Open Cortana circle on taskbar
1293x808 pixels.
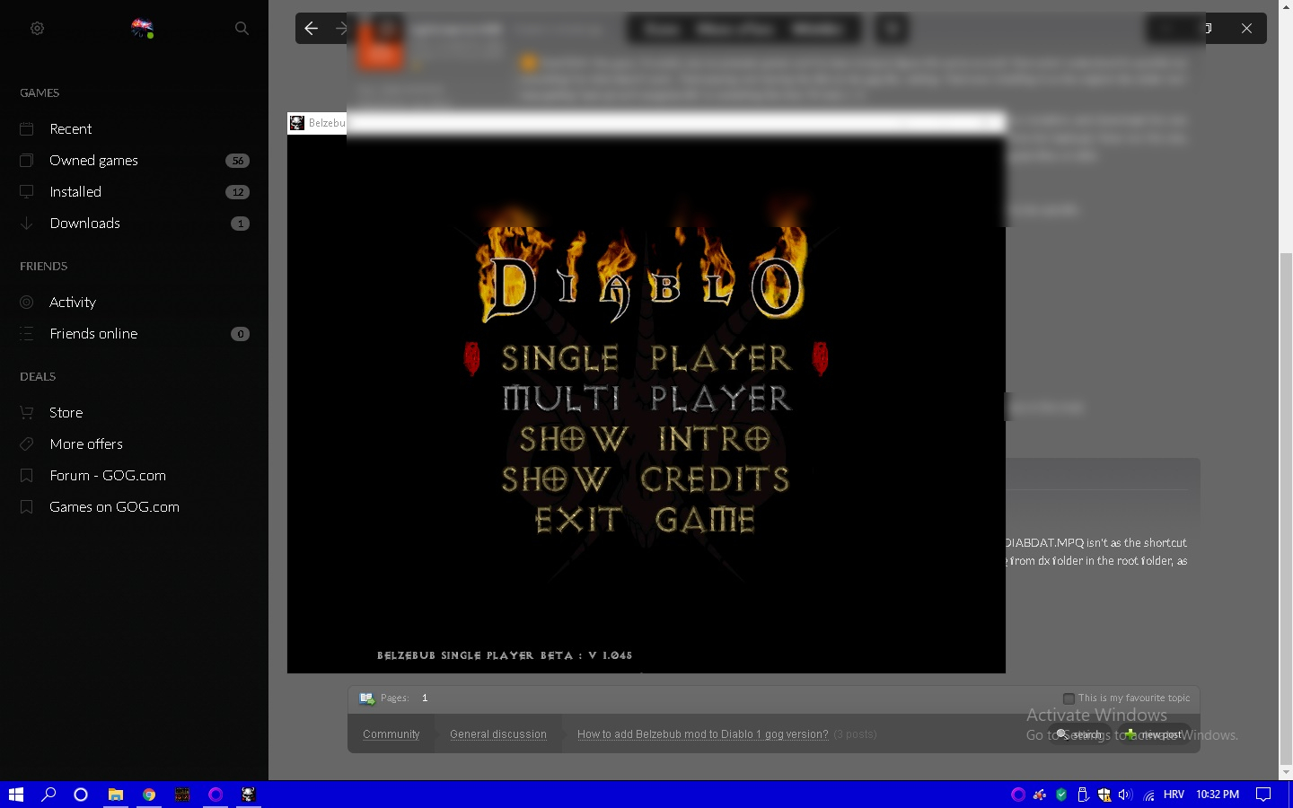pos(81,795)
